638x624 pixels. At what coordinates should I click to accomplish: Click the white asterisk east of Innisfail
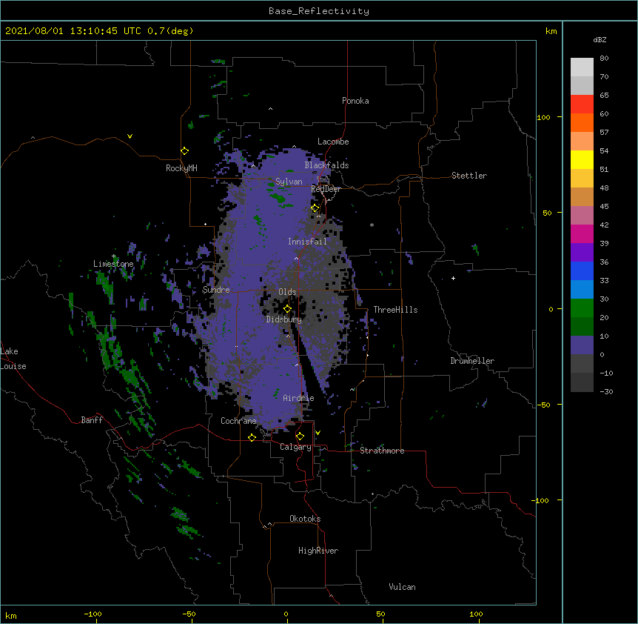coord(372,225)
